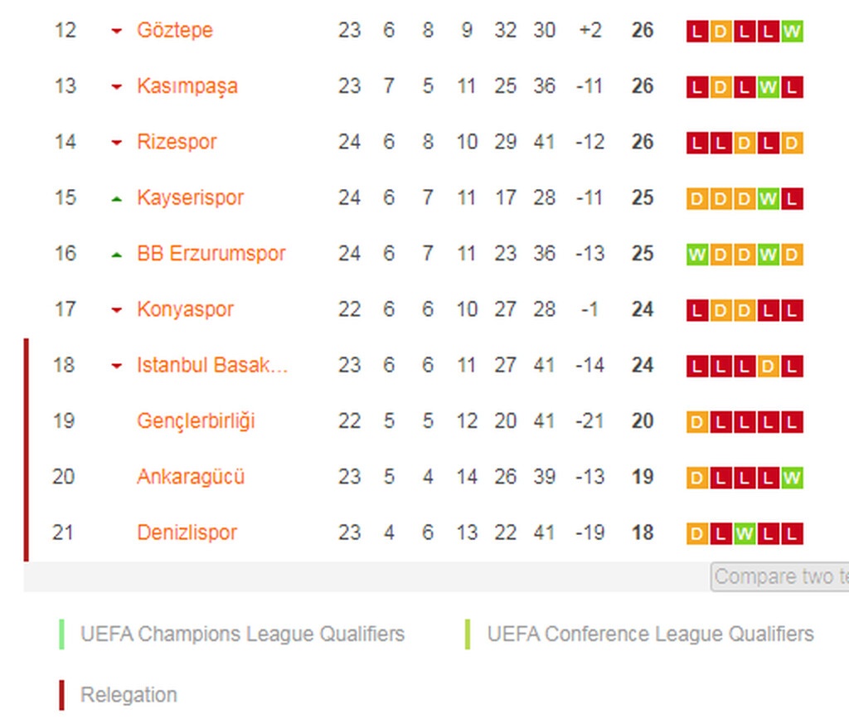
Task: Click BB Erzurumspor's first W form badge
Action: coord(697,255)
